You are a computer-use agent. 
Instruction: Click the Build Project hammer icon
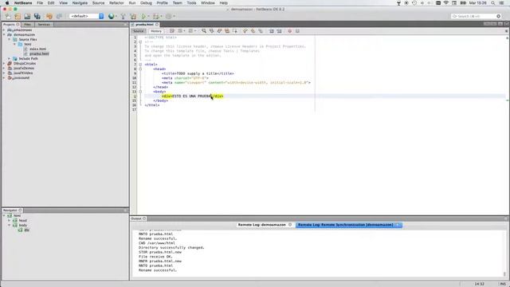(123, 16)
